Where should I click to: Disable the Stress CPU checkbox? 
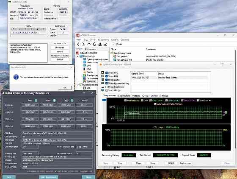pos(107,73)
